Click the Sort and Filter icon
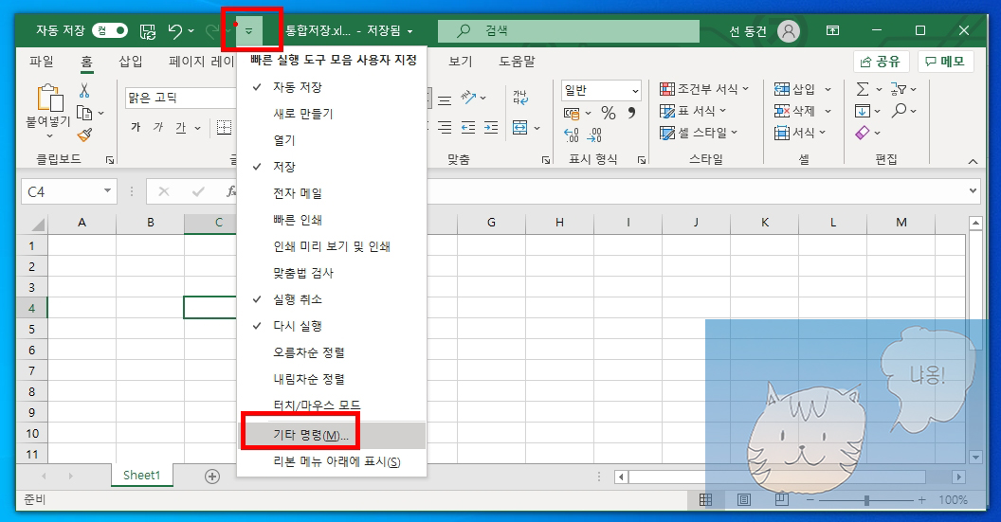1001x522 pixels. (899, 89)
